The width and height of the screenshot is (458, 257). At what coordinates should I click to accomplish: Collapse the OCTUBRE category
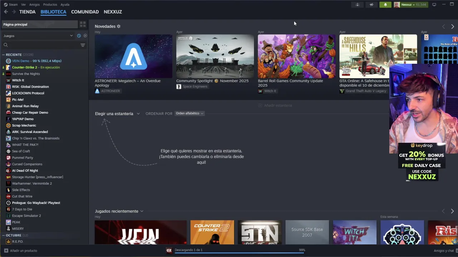[3, 235]
